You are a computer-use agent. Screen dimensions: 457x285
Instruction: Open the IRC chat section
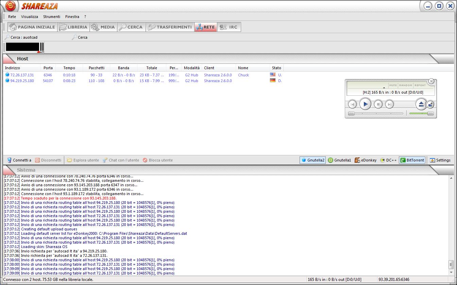pos(229,27)
